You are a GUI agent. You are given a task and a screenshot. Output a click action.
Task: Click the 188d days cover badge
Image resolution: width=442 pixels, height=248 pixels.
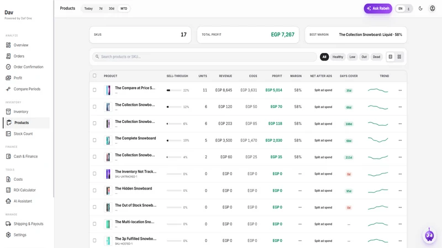[x=349, y=124]
